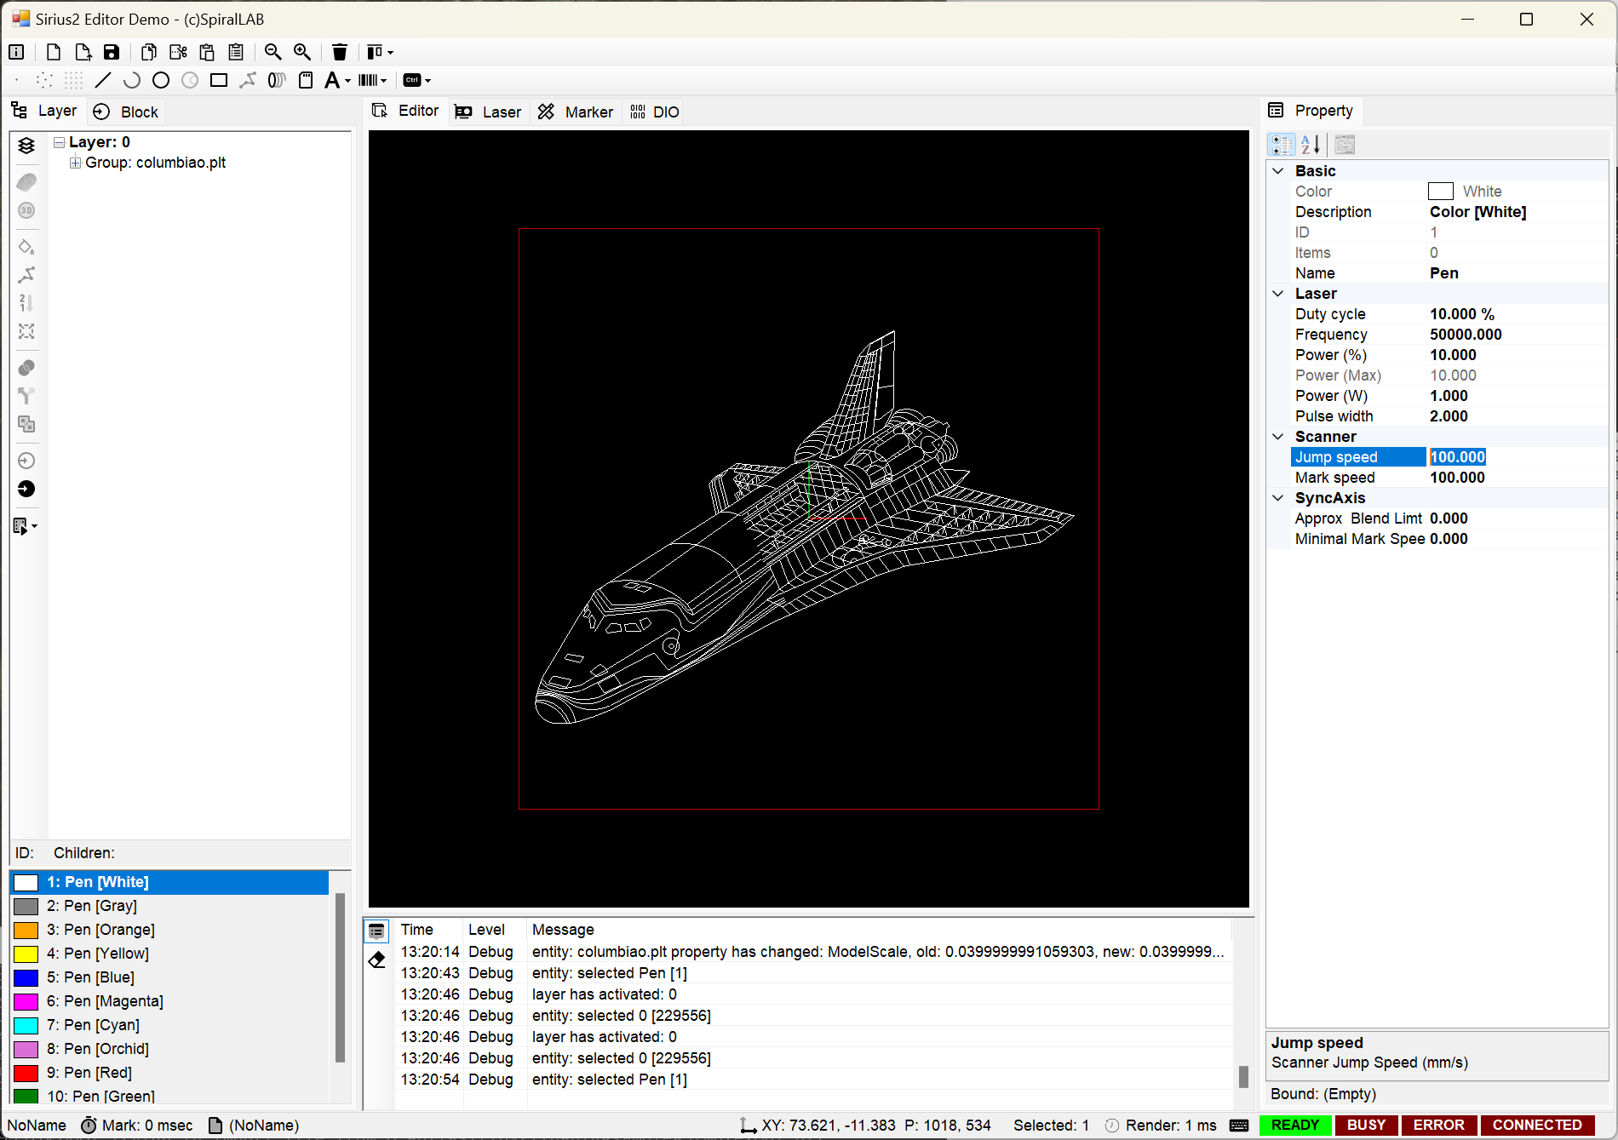
Task: Select the SD card image tool
Action: coord(306,80)
